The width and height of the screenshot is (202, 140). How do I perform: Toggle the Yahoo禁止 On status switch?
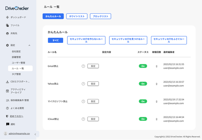[x=143, y=84]
